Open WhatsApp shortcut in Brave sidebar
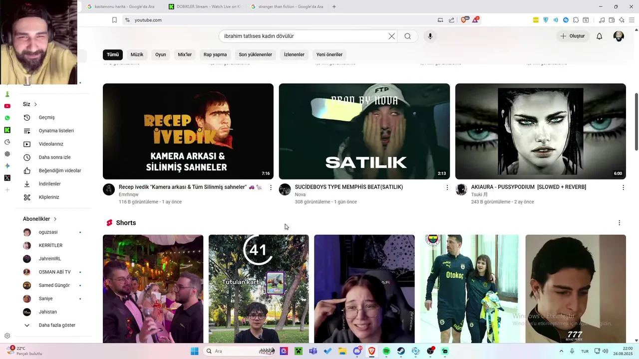Viewport: 639px width, 359px height. 7,118
